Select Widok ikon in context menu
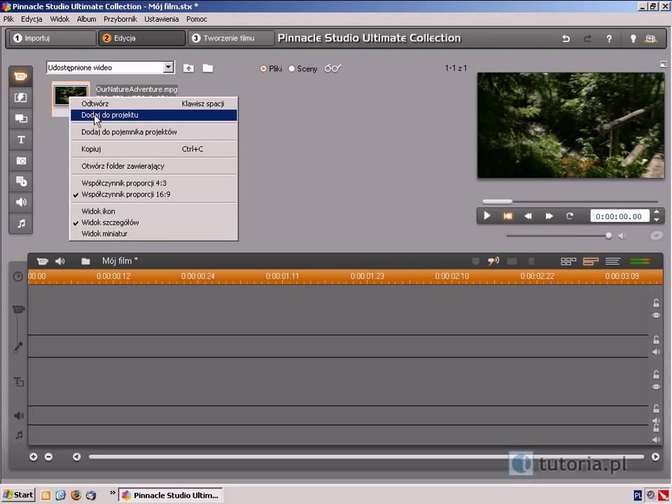The height and width of the screenshot is (504, 672). [x=153, y=211]
